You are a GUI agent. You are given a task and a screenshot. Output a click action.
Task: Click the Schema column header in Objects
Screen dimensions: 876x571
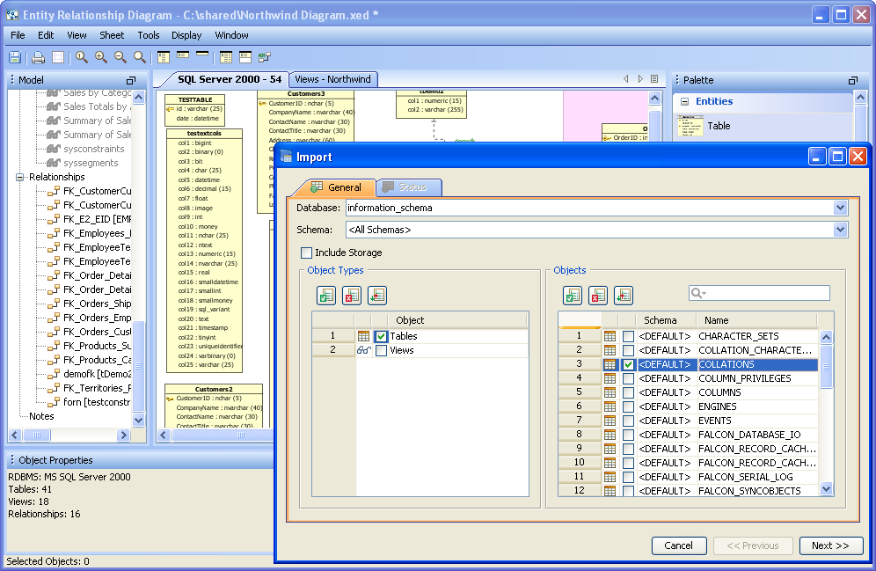click(667, 321)
